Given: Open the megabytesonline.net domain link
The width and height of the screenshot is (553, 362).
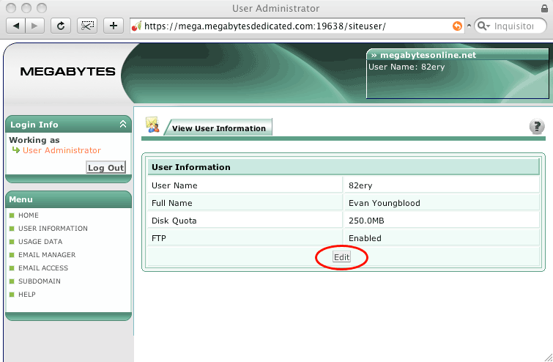Looking at the screenshot, I should click(428, 55).
